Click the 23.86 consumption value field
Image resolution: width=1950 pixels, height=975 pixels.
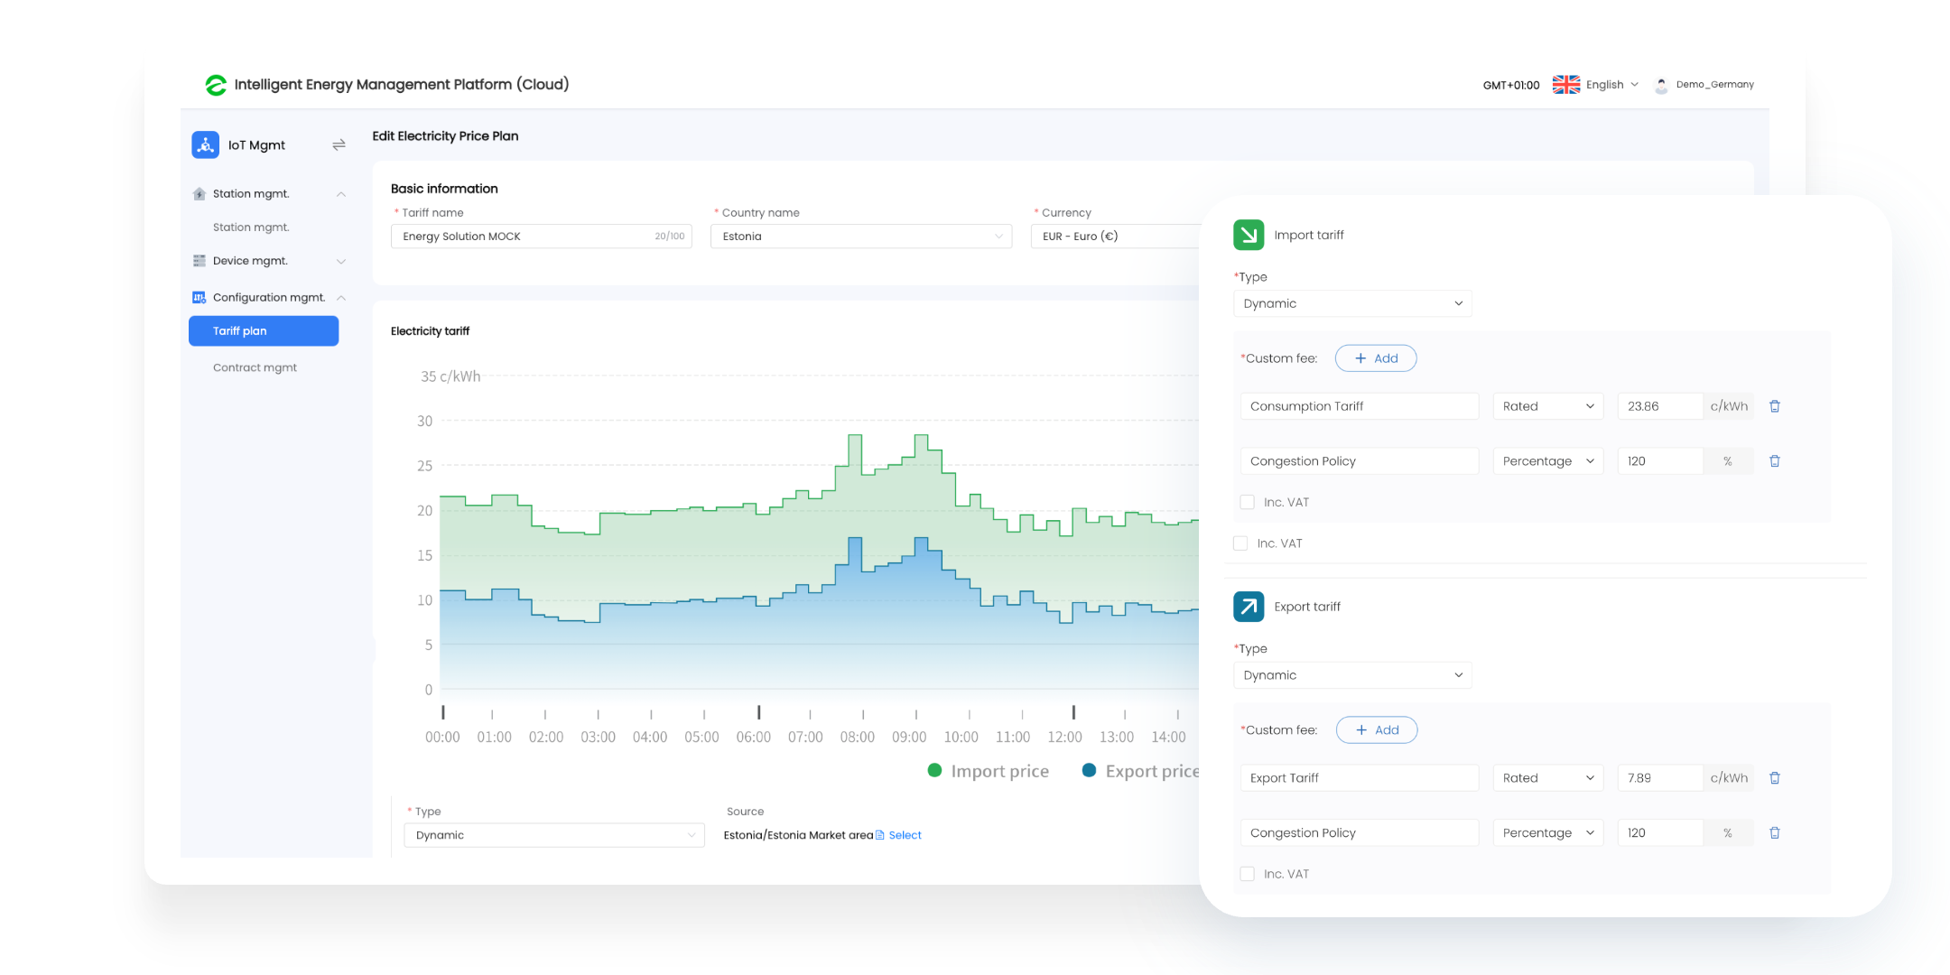pos(1659,406)
